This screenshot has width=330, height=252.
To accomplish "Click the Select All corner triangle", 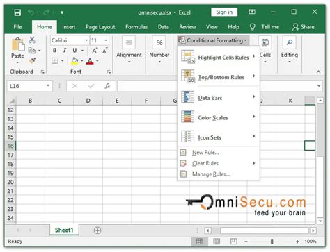I will tap(11, 101).
